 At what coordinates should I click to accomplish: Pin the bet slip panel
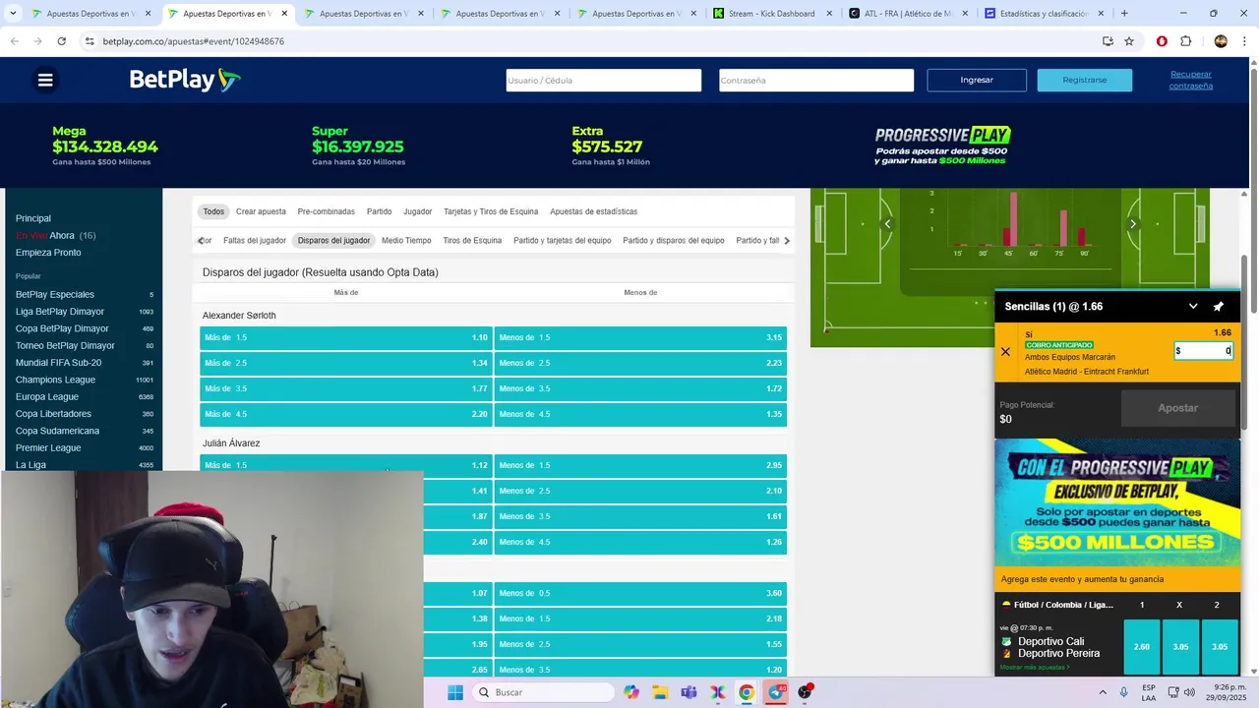pyautogui.click(x=1218, y=307)
